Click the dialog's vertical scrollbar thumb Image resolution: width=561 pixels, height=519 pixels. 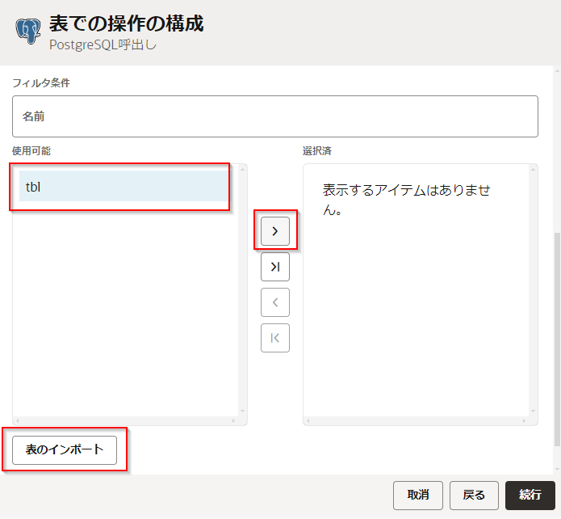pyautogui.click(x=557, y=339)
